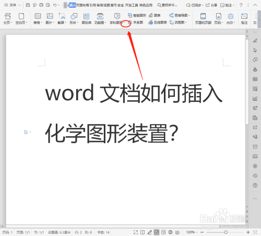Image resolution: width=261 pixels, height=236 pixels.
Task: Switch to writing mode pen view
Action: [x=149, y=232]
